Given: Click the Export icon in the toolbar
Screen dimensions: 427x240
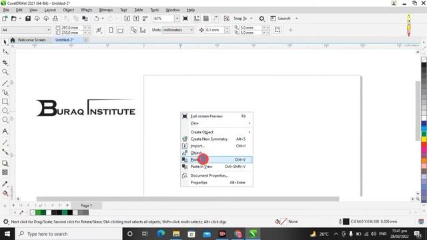Looking at the screenshot, I should click(x=136, y=19).
